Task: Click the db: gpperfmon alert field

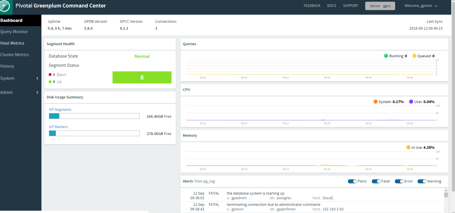Action: tap(282, 209)
